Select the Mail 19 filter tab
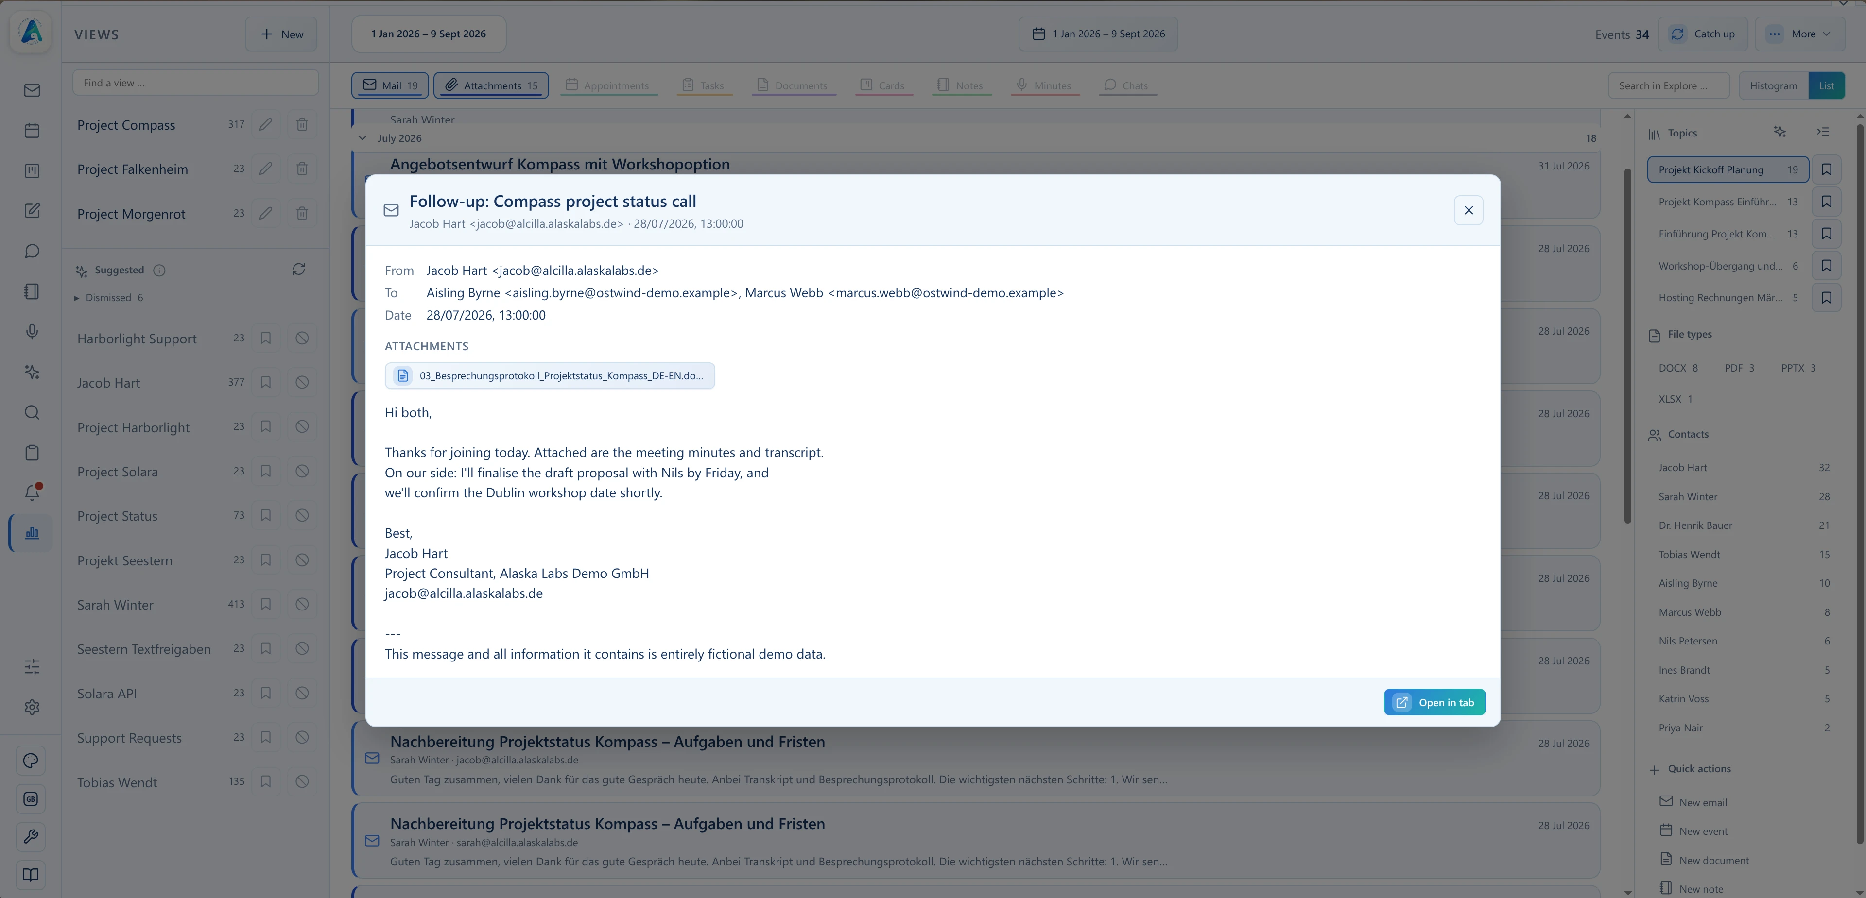 coord(390,85)
